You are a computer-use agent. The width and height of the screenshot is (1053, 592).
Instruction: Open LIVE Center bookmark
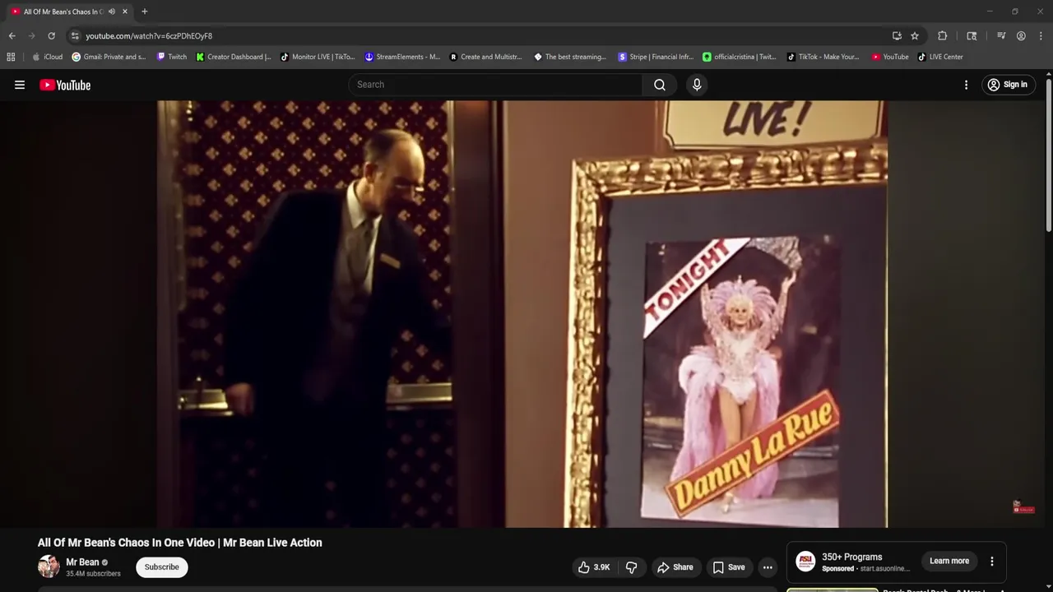[x=940, y=57]
